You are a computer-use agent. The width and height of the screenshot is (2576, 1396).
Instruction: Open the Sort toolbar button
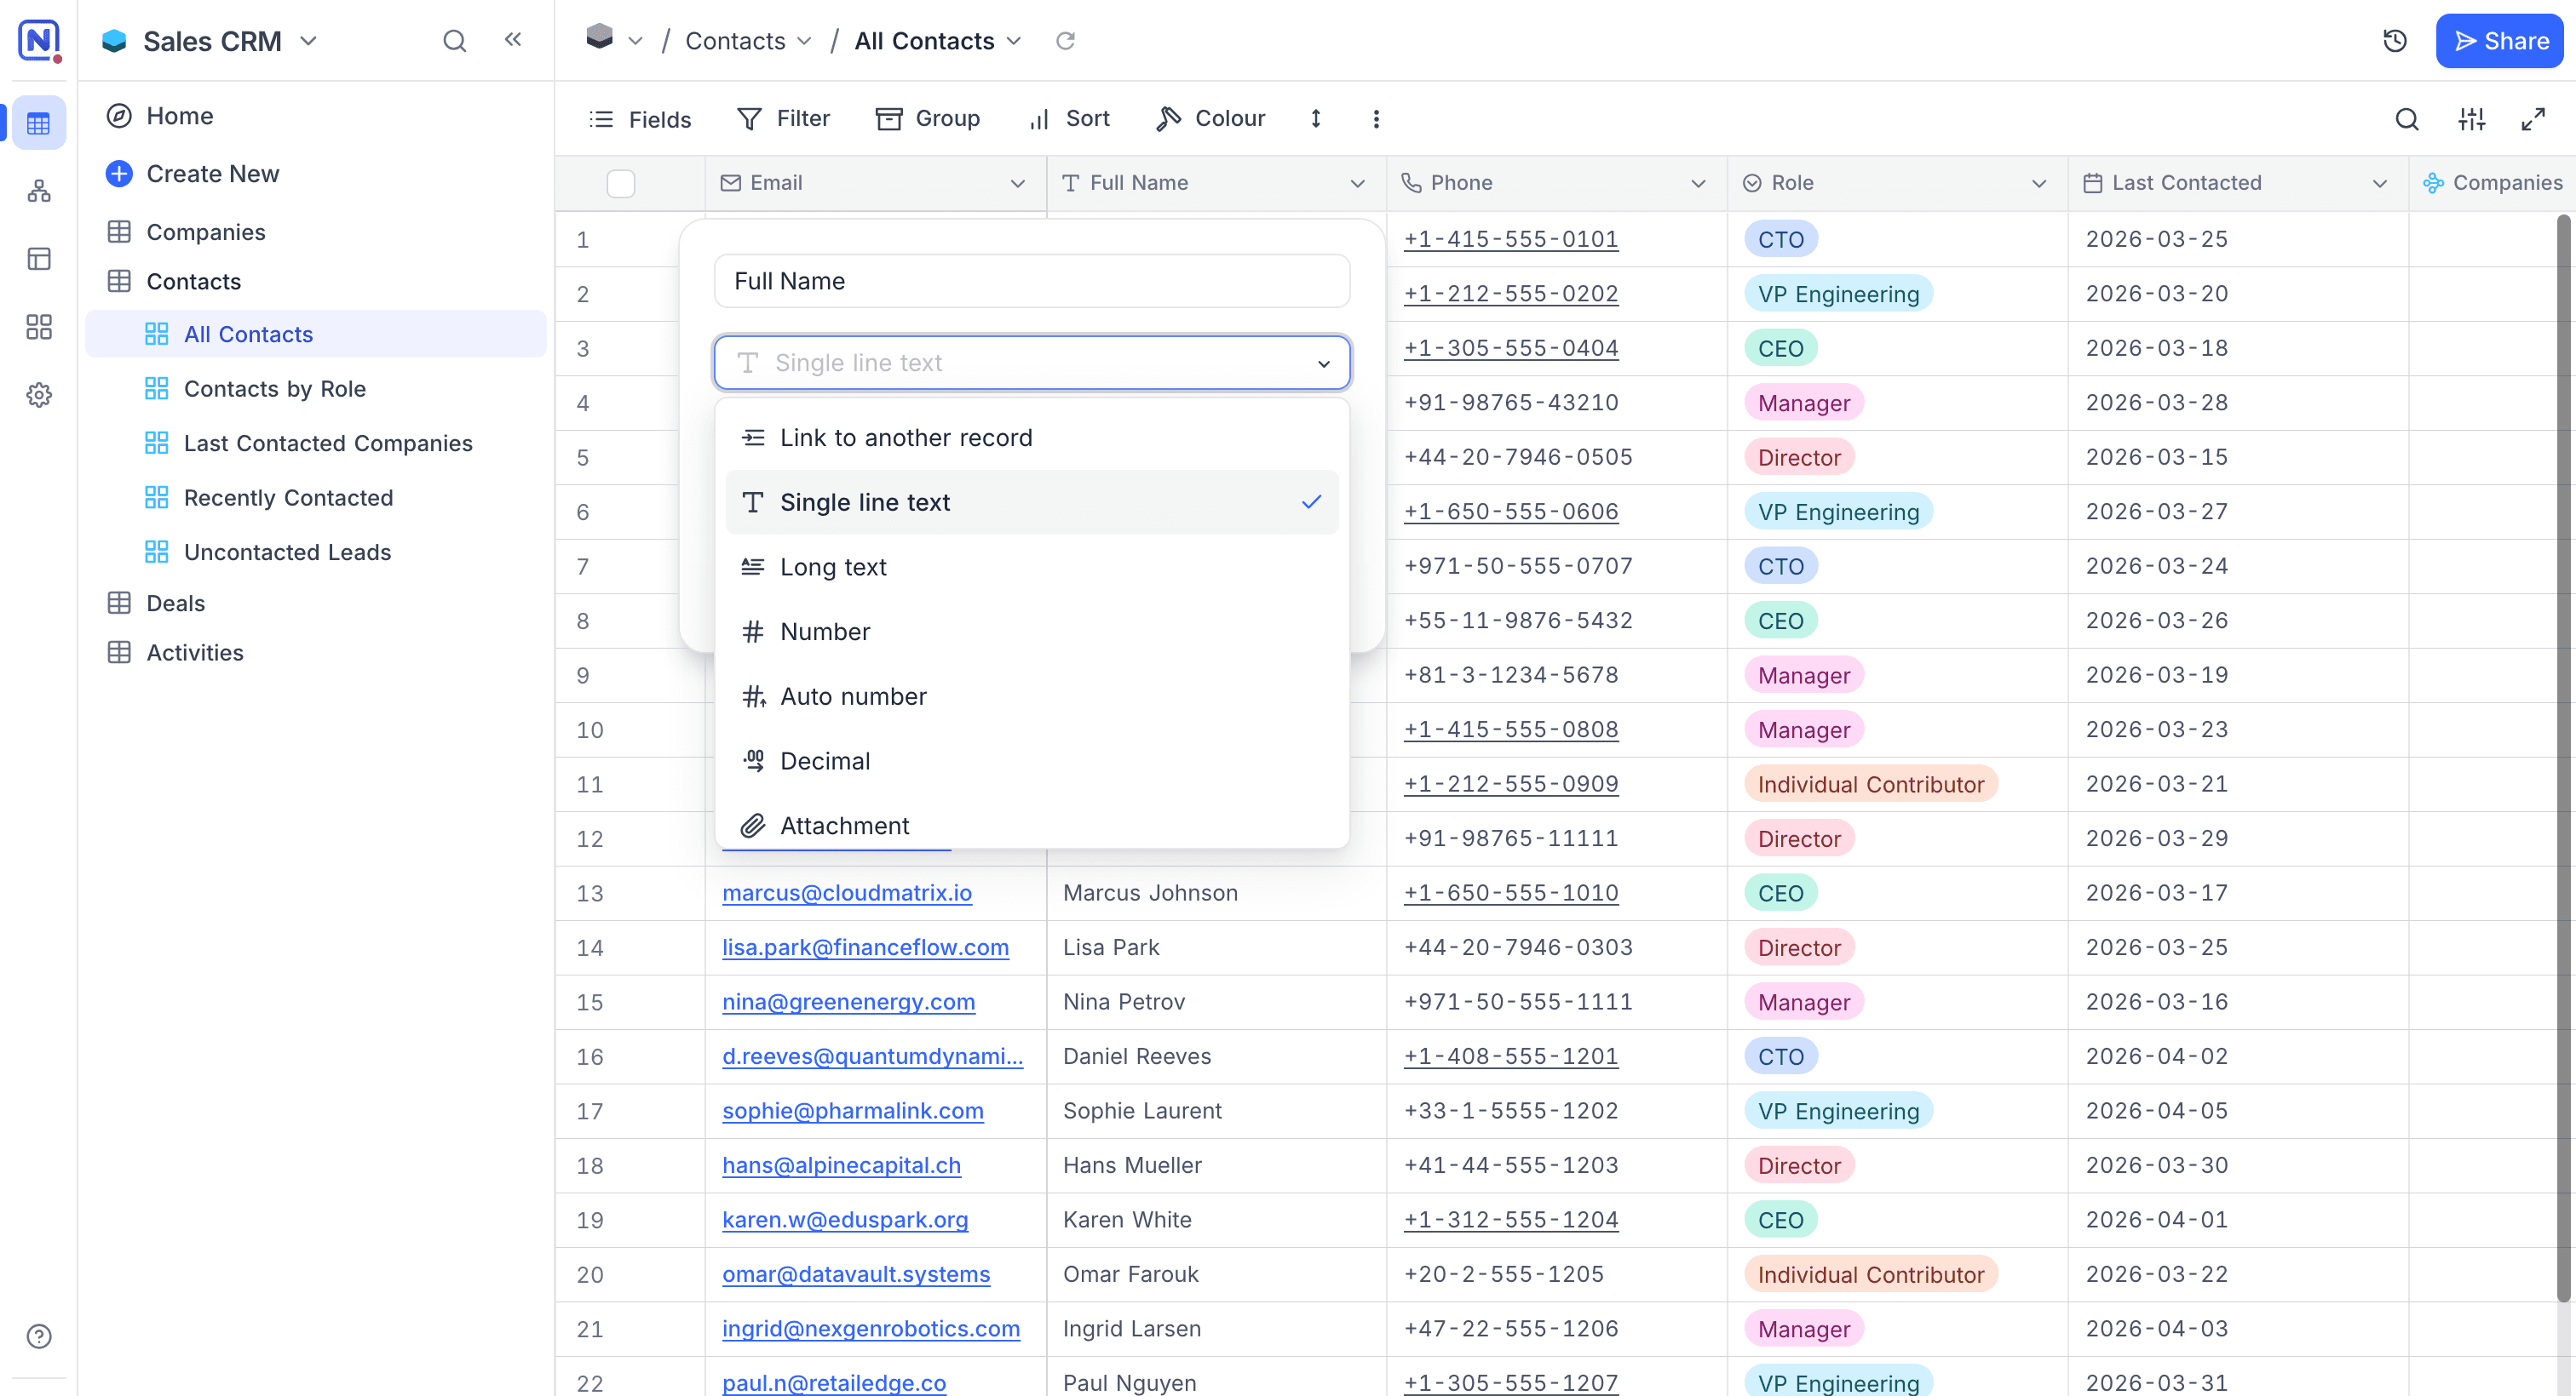(1070, 119)
